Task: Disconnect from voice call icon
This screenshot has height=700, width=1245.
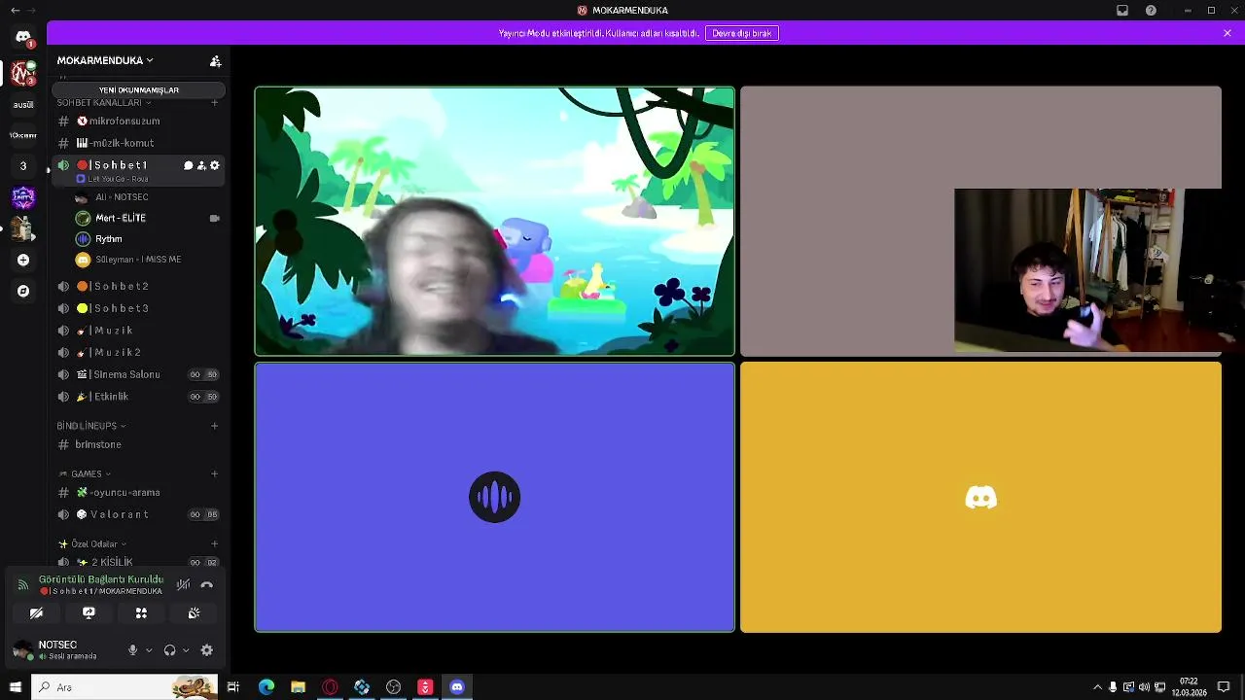Action: click(x=206, y=584)
